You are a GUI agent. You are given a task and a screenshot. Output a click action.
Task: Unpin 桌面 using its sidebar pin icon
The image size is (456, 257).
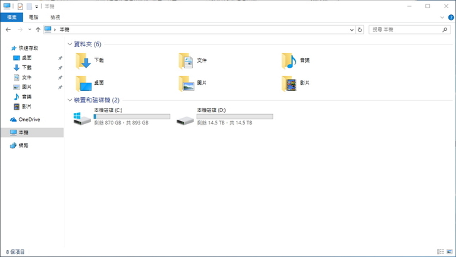tap(60, 58)
